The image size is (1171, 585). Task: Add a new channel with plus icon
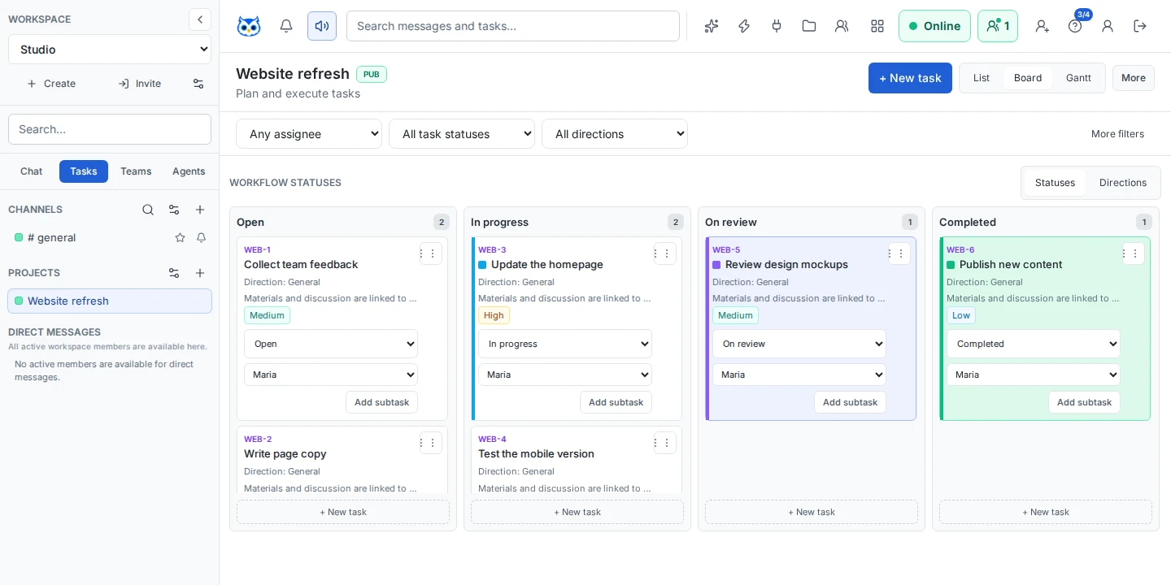(200, 210)
